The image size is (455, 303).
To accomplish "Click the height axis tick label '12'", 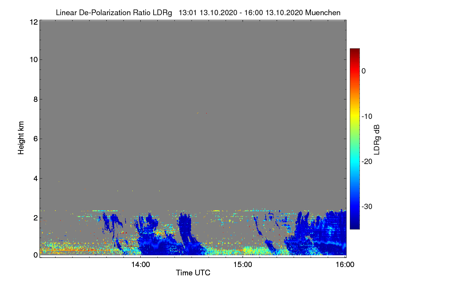I will (33, 22).
